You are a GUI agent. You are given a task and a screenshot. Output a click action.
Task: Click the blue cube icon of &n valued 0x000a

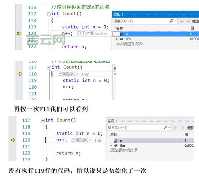coord(116,146)
